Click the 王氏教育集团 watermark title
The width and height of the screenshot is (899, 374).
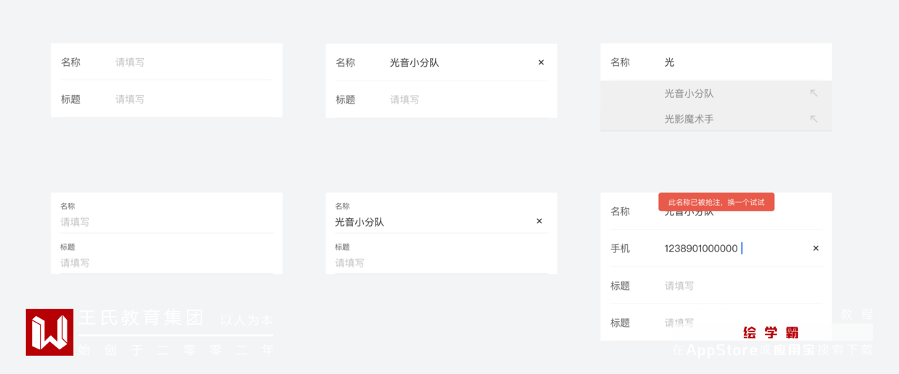(141, 317)
